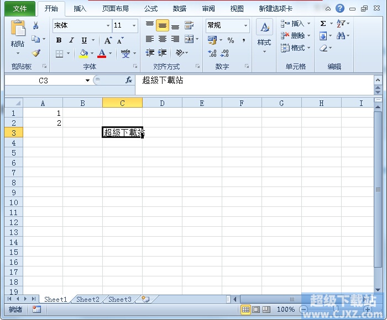Screen dimensions: 387x320
Task: Align text left
Action: coord(150,39)
